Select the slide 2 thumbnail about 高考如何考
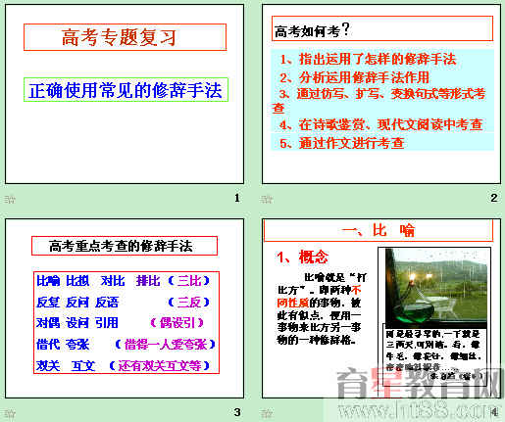The width and height of the screenshot is (505, 422). pyautogui.click(x=381, y=94)
